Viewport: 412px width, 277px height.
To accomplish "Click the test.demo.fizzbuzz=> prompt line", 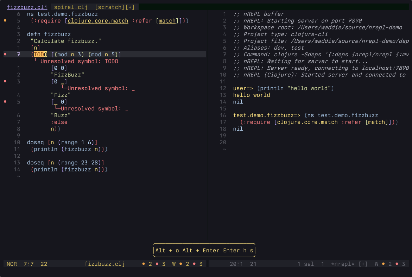I will (x=306, y=115).
